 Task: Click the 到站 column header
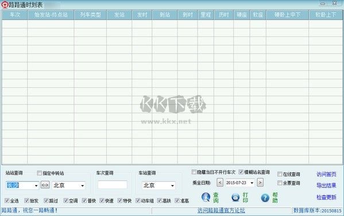coord(165,15)
